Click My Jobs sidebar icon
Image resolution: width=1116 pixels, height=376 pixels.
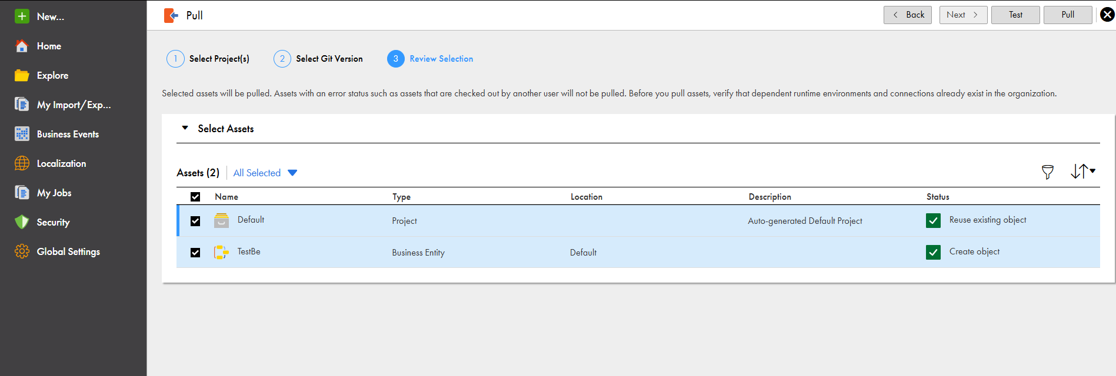coord(22,193)
